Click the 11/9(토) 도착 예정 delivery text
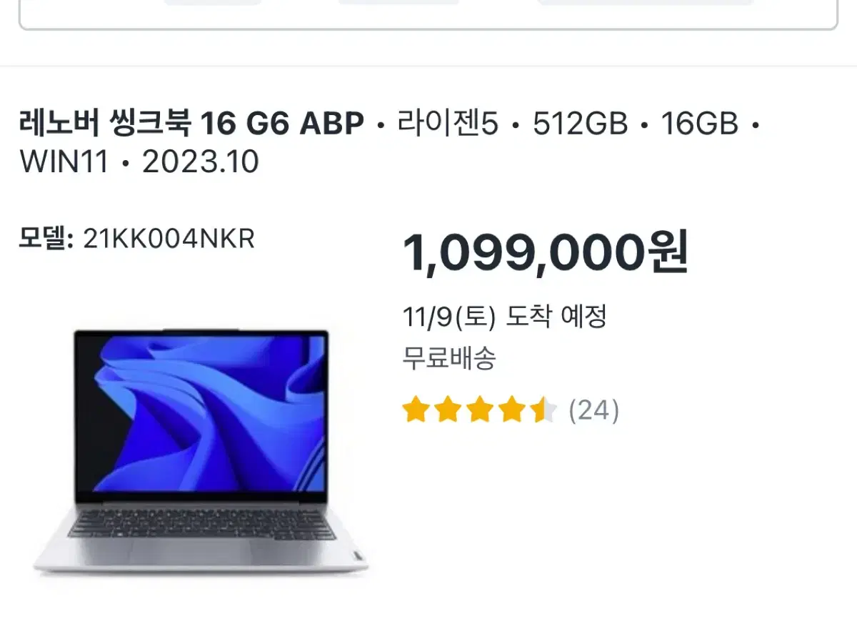Viewport: 857px width, 644px height. tap(505, 316)
